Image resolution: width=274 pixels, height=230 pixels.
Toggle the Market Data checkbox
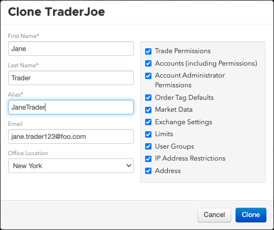(x=148, y=110)
